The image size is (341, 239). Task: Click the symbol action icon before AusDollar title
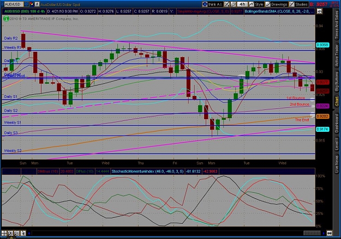(x=37, y=4)
